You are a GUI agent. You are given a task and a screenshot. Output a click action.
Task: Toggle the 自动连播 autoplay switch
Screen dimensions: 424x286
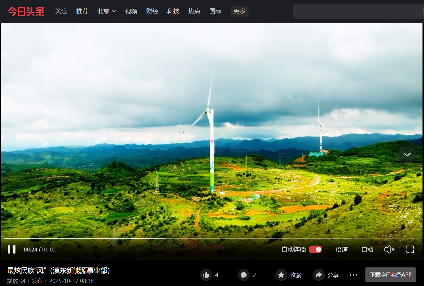[315, 249]
